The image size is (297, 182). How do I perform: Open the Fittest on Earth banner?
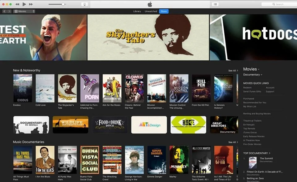[43, 37]
